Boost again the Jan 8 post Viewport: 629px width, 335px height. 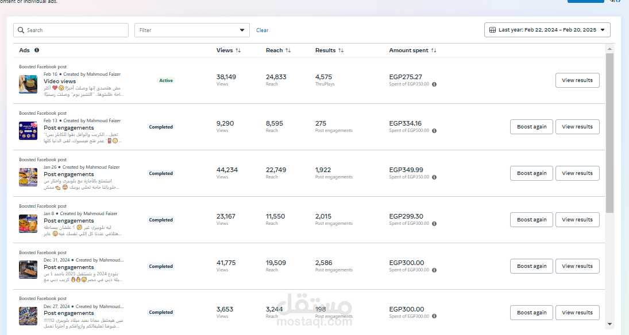click(531, 220)
